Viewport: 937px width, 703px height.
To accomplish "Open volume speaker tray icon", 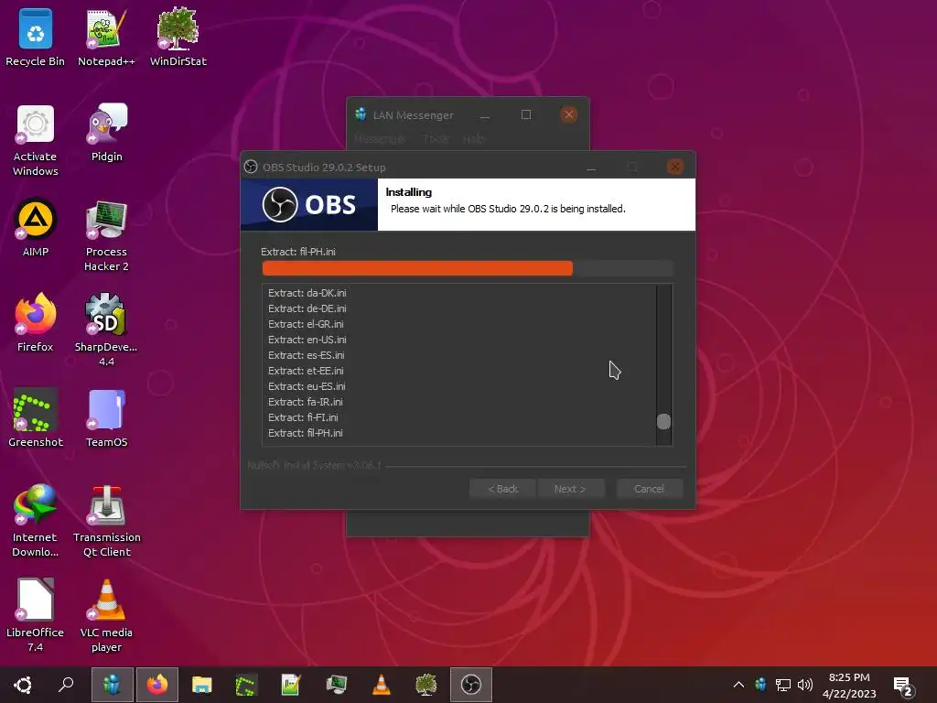I will (x=805, y=685).
